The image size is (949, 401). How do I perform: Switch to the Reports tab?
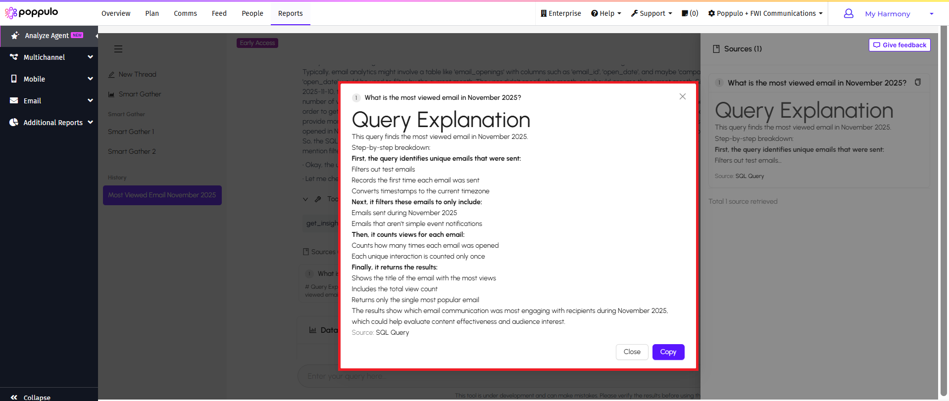pyautogui.click(x=290, y=13)
